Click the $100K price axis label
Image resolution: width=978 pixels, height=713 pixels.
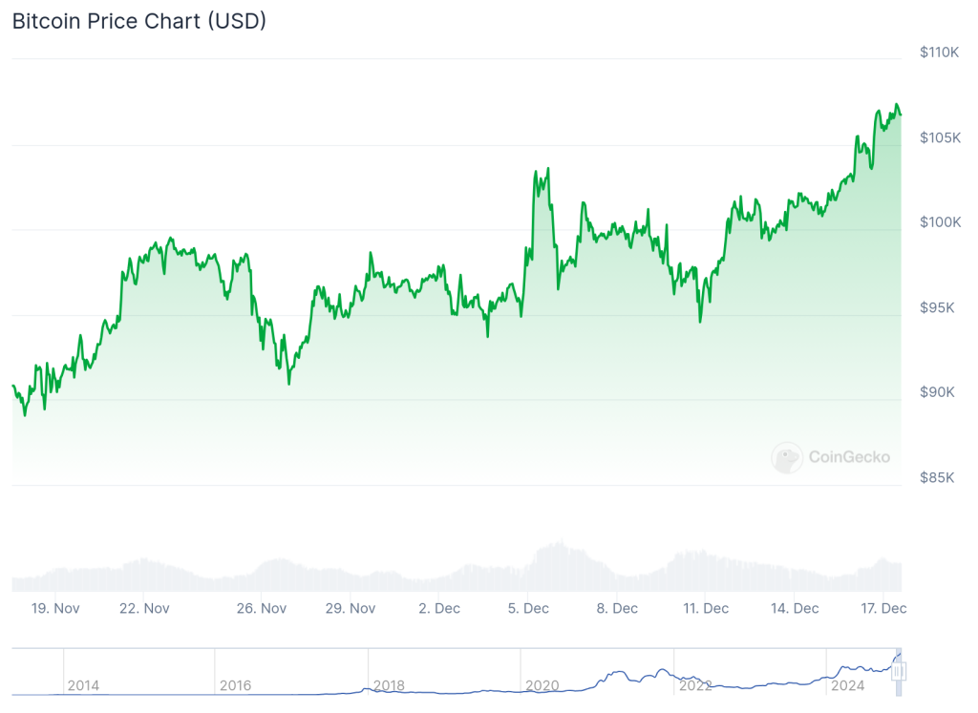(x=940, y=222)
